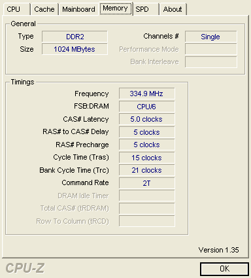Select the Memory tab
The height and width of the screenshot is (278, 251).
116,9
